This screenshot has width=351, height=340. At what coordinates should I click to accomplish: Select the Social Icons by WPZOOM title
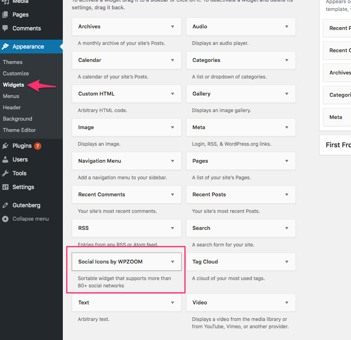pyautogui.click(x=110, y=262)
